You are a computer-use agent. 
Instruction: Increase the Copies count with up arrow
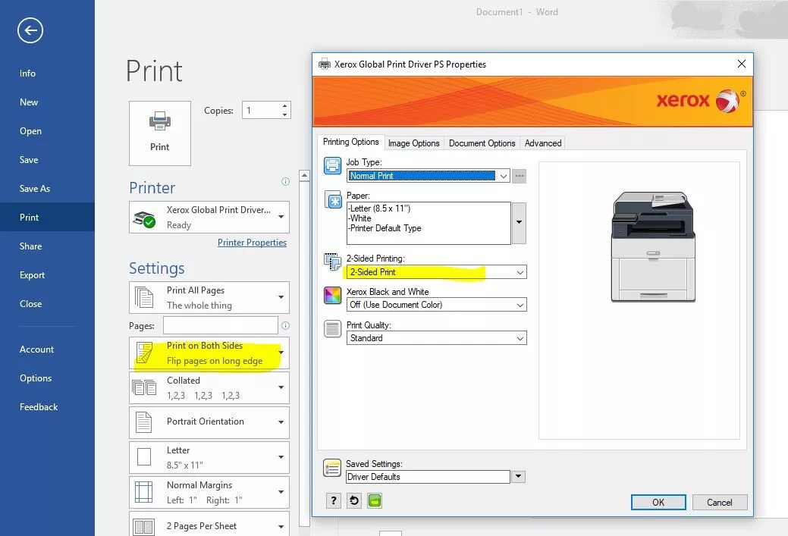point(285,106)
